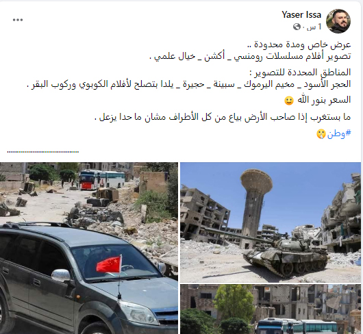
Task: Open the three-dot post options menu
Action: pos(18,20)
